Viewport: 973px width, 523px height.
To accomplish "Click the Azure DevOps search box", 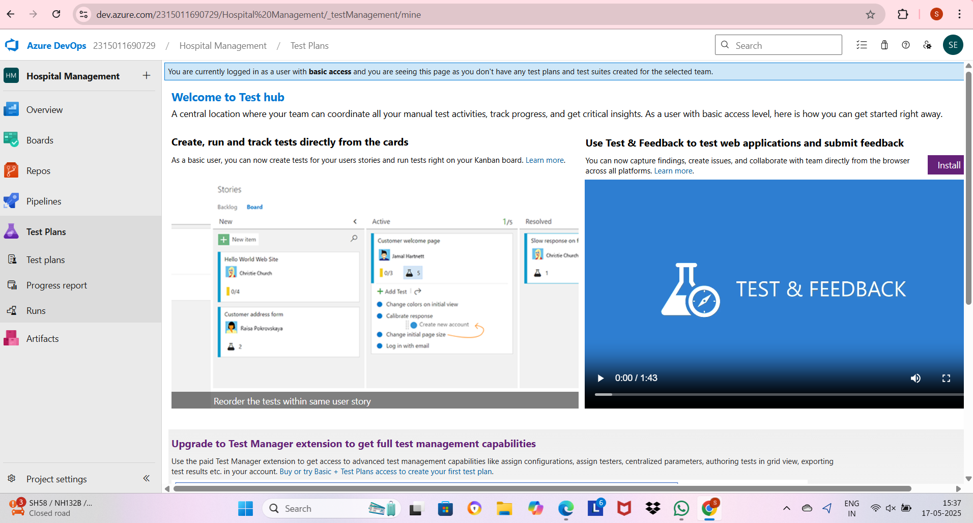I will tap(778, 45).
